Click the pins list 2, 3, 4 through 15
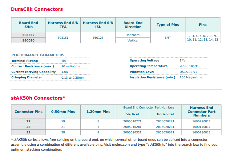234x158 pixels. tap(203, 38)
